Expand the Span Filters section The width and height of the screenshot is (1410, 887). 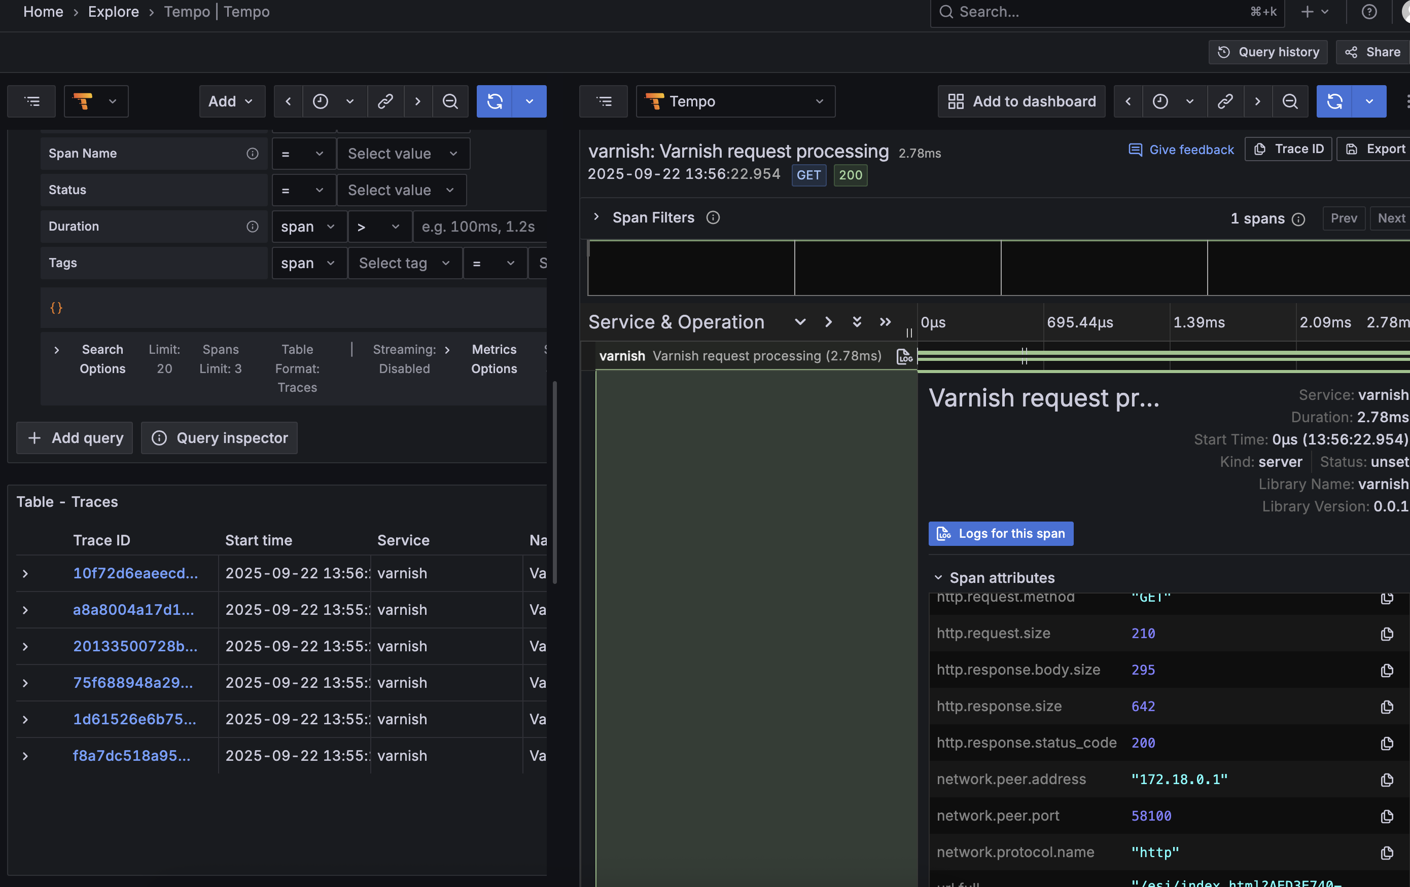point(596,217)
